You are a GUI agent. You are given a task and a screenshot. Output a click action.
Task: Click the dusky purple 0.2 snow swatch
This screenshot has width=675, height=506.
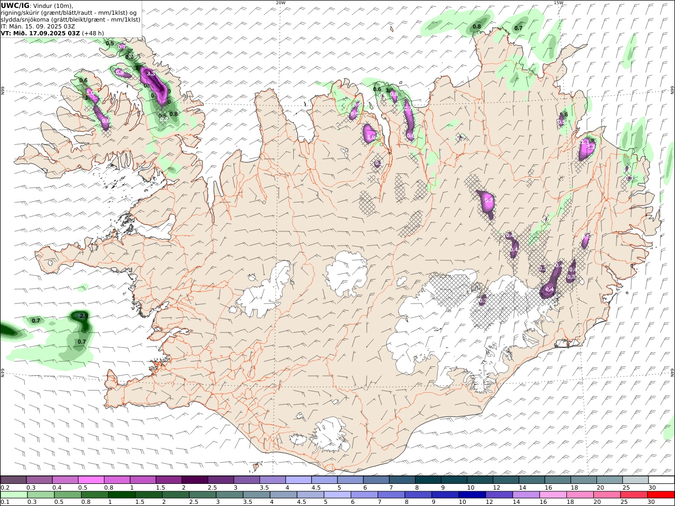pos(13,480)
